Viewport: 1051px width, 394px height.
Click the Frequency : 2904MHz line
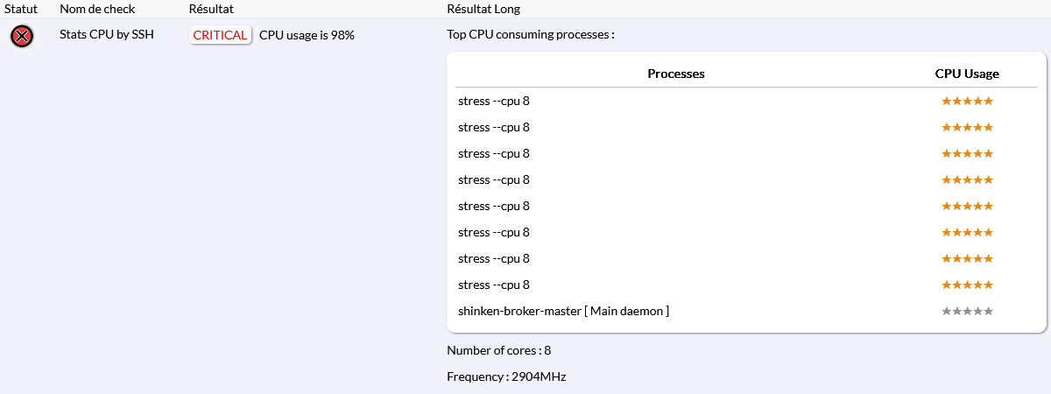(x=506, y=376)
